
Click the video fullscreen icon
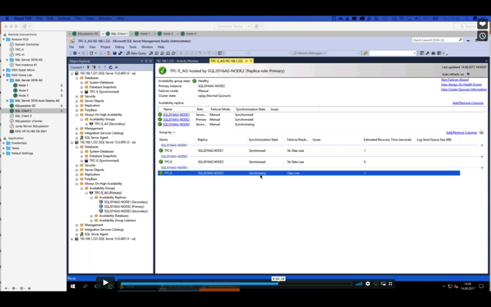[x=391, y=283]
